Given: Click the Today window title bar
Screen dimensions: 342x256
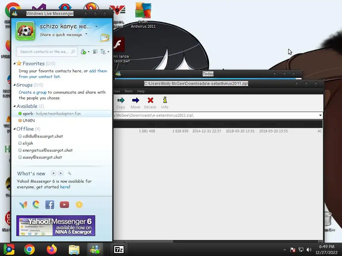Looking at the screenshot, I should pos(208,74).
